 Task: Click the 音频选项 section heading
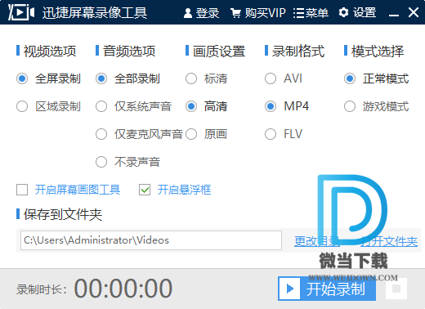pos(129,51)
